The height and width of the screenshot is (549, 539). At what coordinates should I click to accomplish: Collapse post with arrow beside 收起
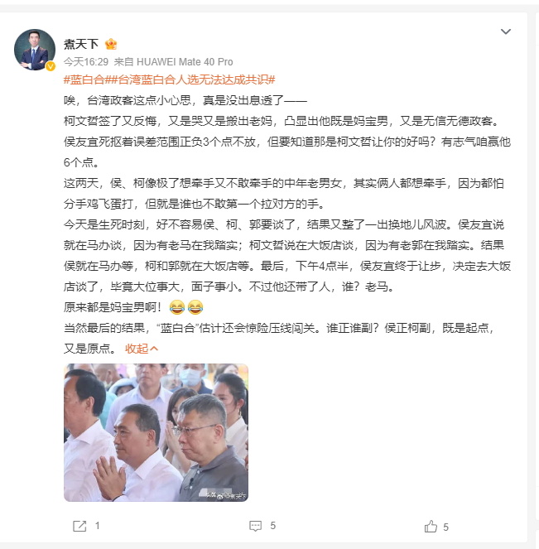[154, 349]
